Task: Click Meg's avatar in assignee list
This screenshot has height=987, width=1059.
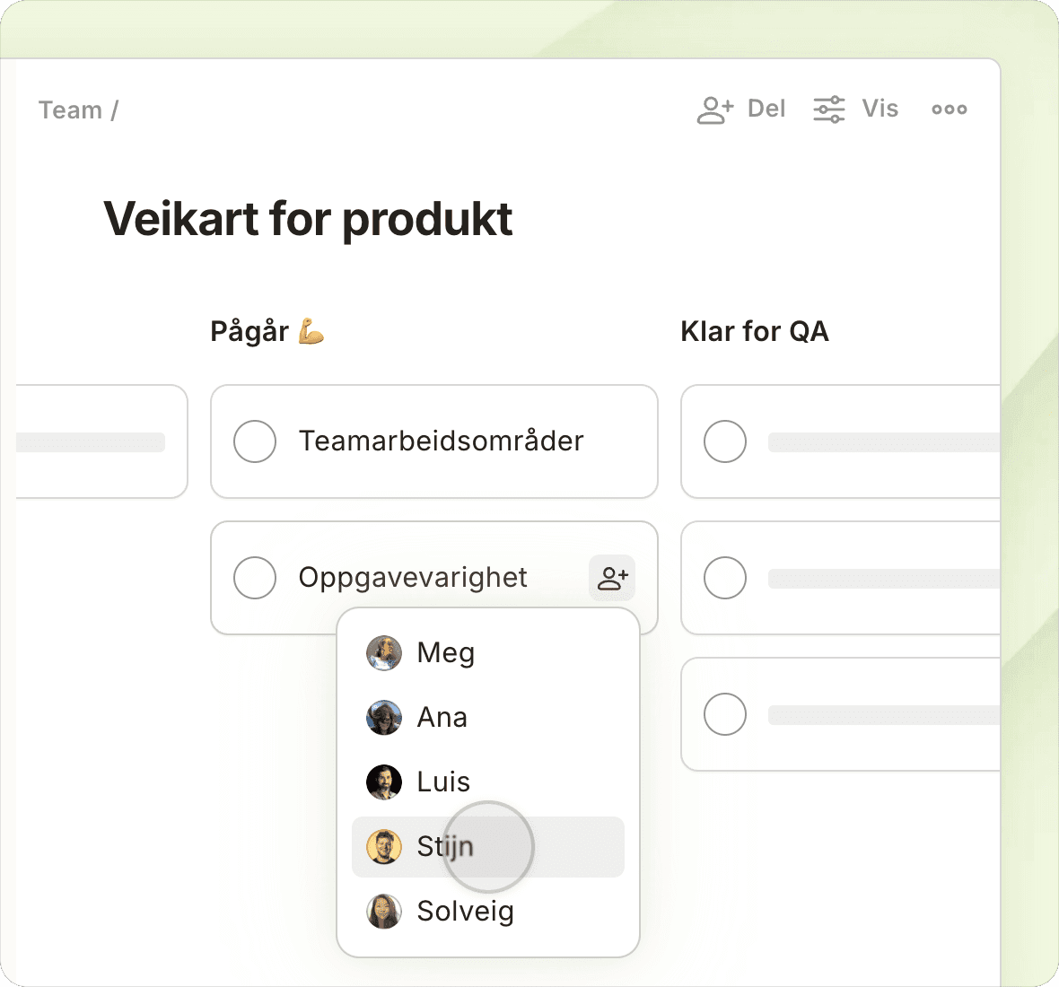Action: (x=384, y=653)
